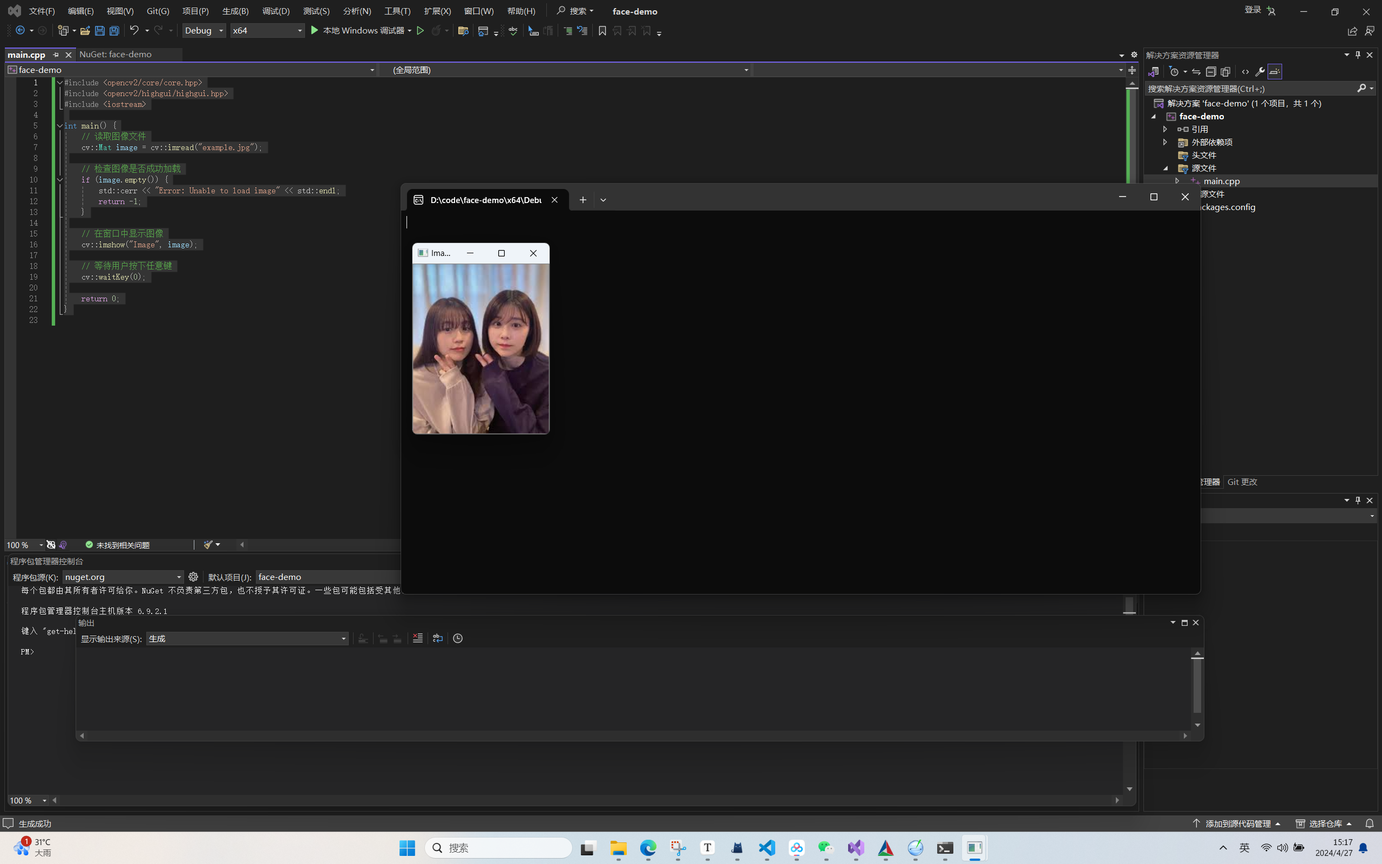Image resolution: width=1382 pixels, height=864 pixels.
Task: Toggle timestamps in the Output window
Action: (x=457, y=638)
